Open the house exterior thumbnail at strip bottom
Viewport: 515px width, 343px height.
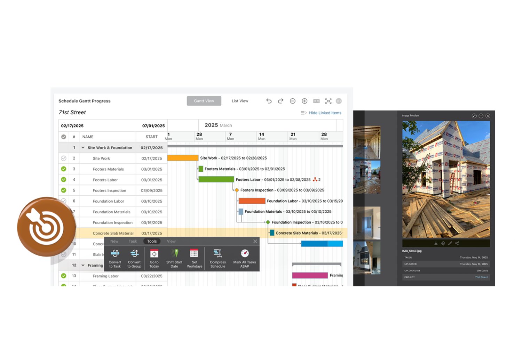pyautogui.click(x=367, y=258)
